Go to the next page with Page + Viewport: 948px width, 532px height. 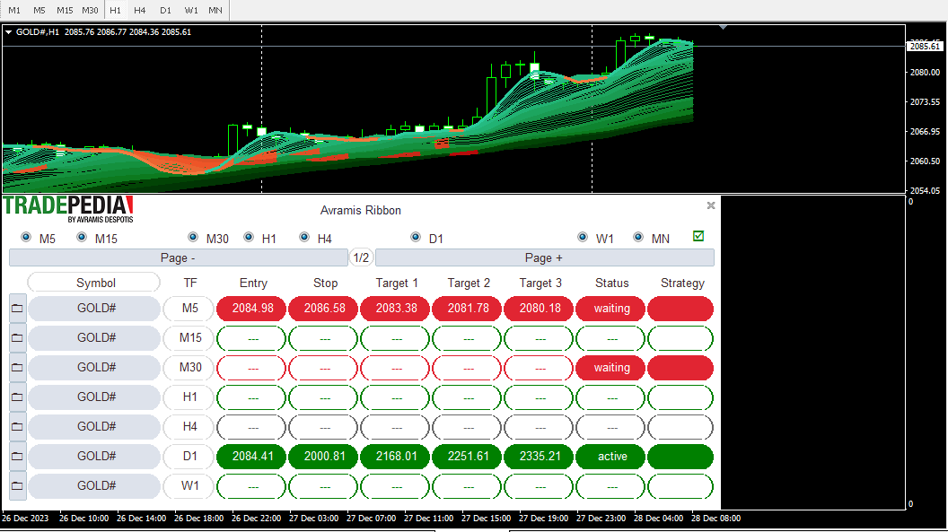click(544, 258)
